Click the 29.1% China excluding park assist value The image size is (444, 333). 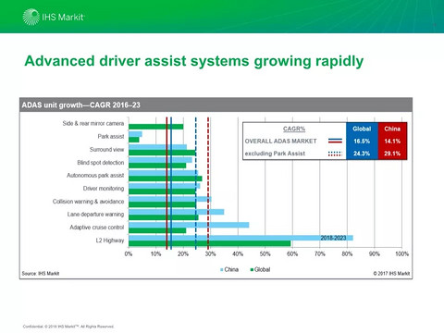[x=392, y=154]
